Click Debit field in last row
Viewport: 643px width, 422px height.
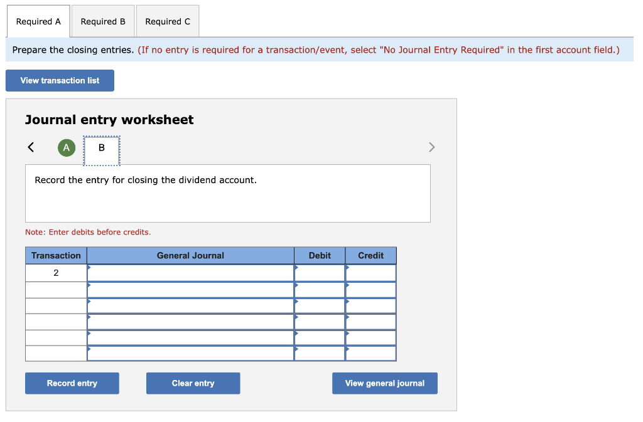(x=320, y=353)
